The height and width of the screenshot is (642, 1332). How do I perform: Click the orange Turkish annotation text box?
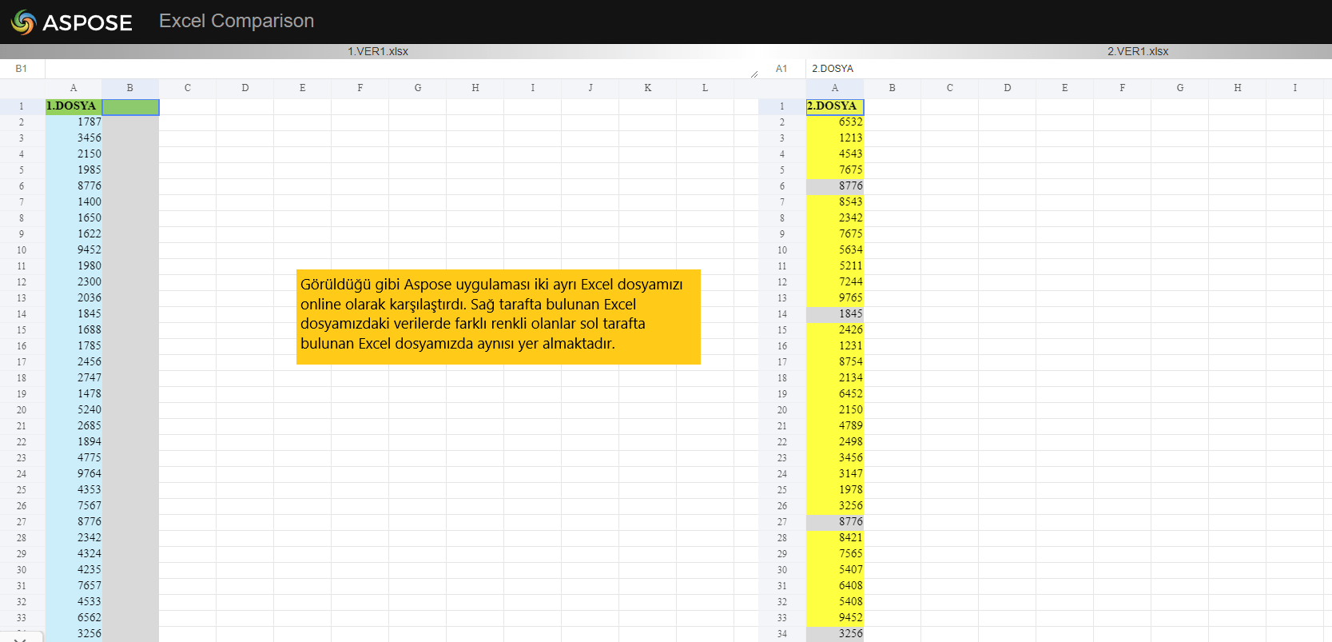tap(498, 317)
